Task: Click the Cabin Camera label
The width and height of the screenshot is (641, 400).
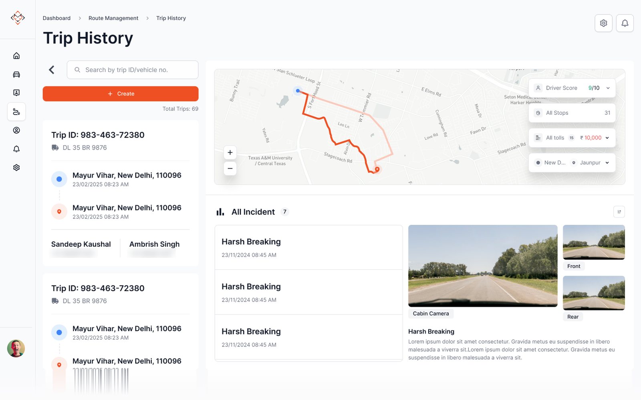Action: [431, 314]
